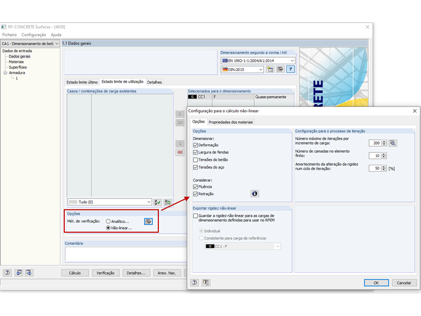
Task: Select Opções tab in nonlinear dialog
Action: click(x=198, y=122)
